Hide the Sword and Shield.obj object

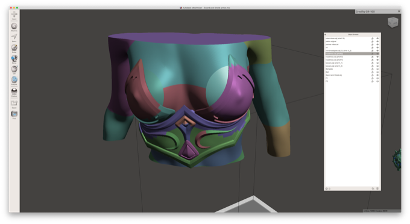pyautogui.click(x=377, y=75)
